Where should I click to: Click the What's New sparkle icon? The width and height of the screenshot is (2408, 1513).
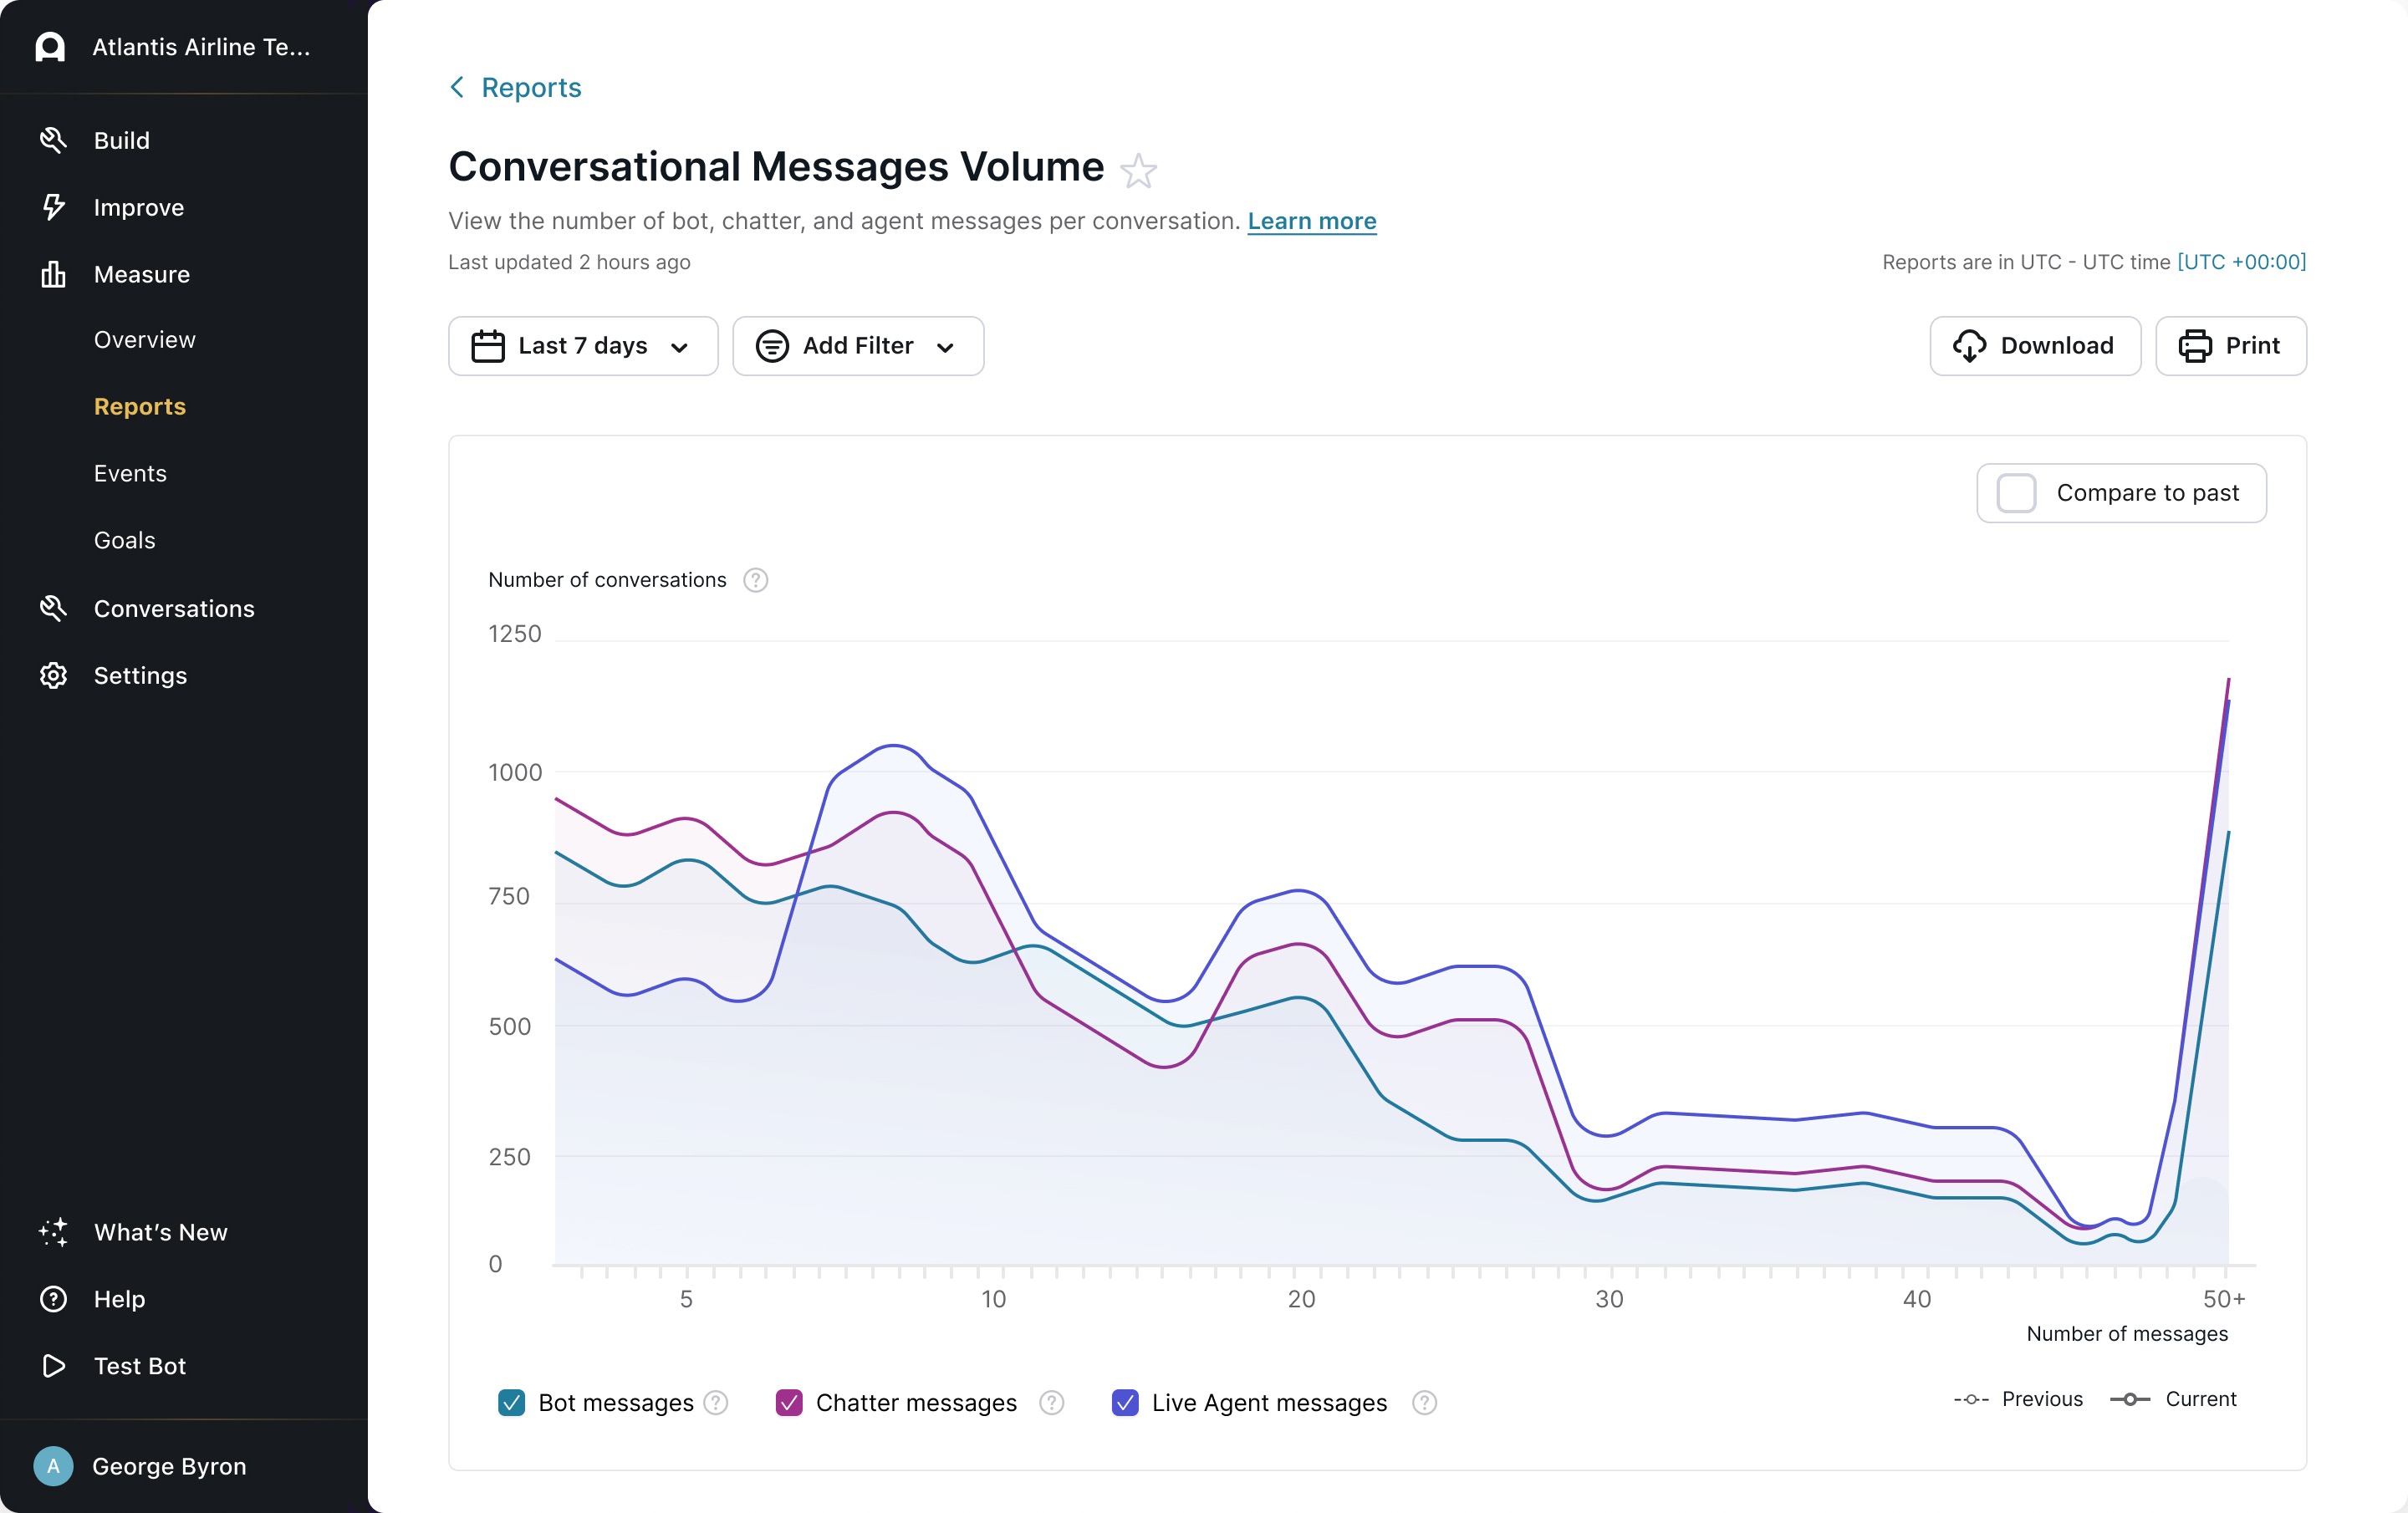[x=53, y=1232]
